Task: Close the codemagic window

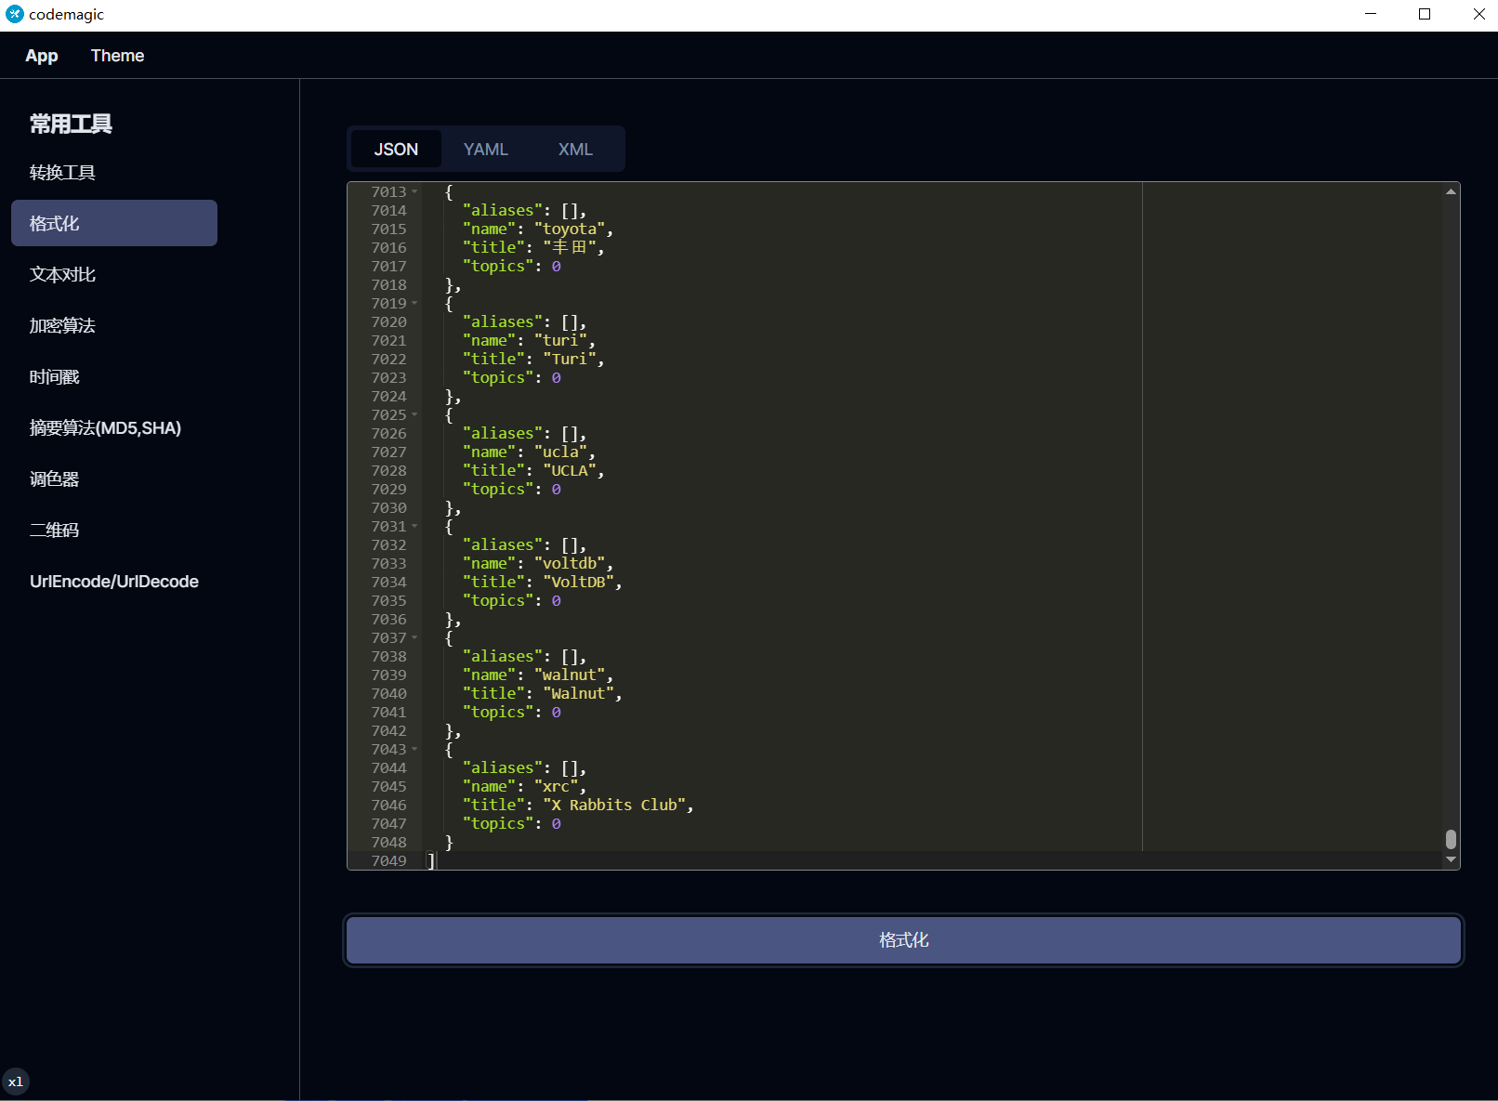Action: tap(1478, 14)
